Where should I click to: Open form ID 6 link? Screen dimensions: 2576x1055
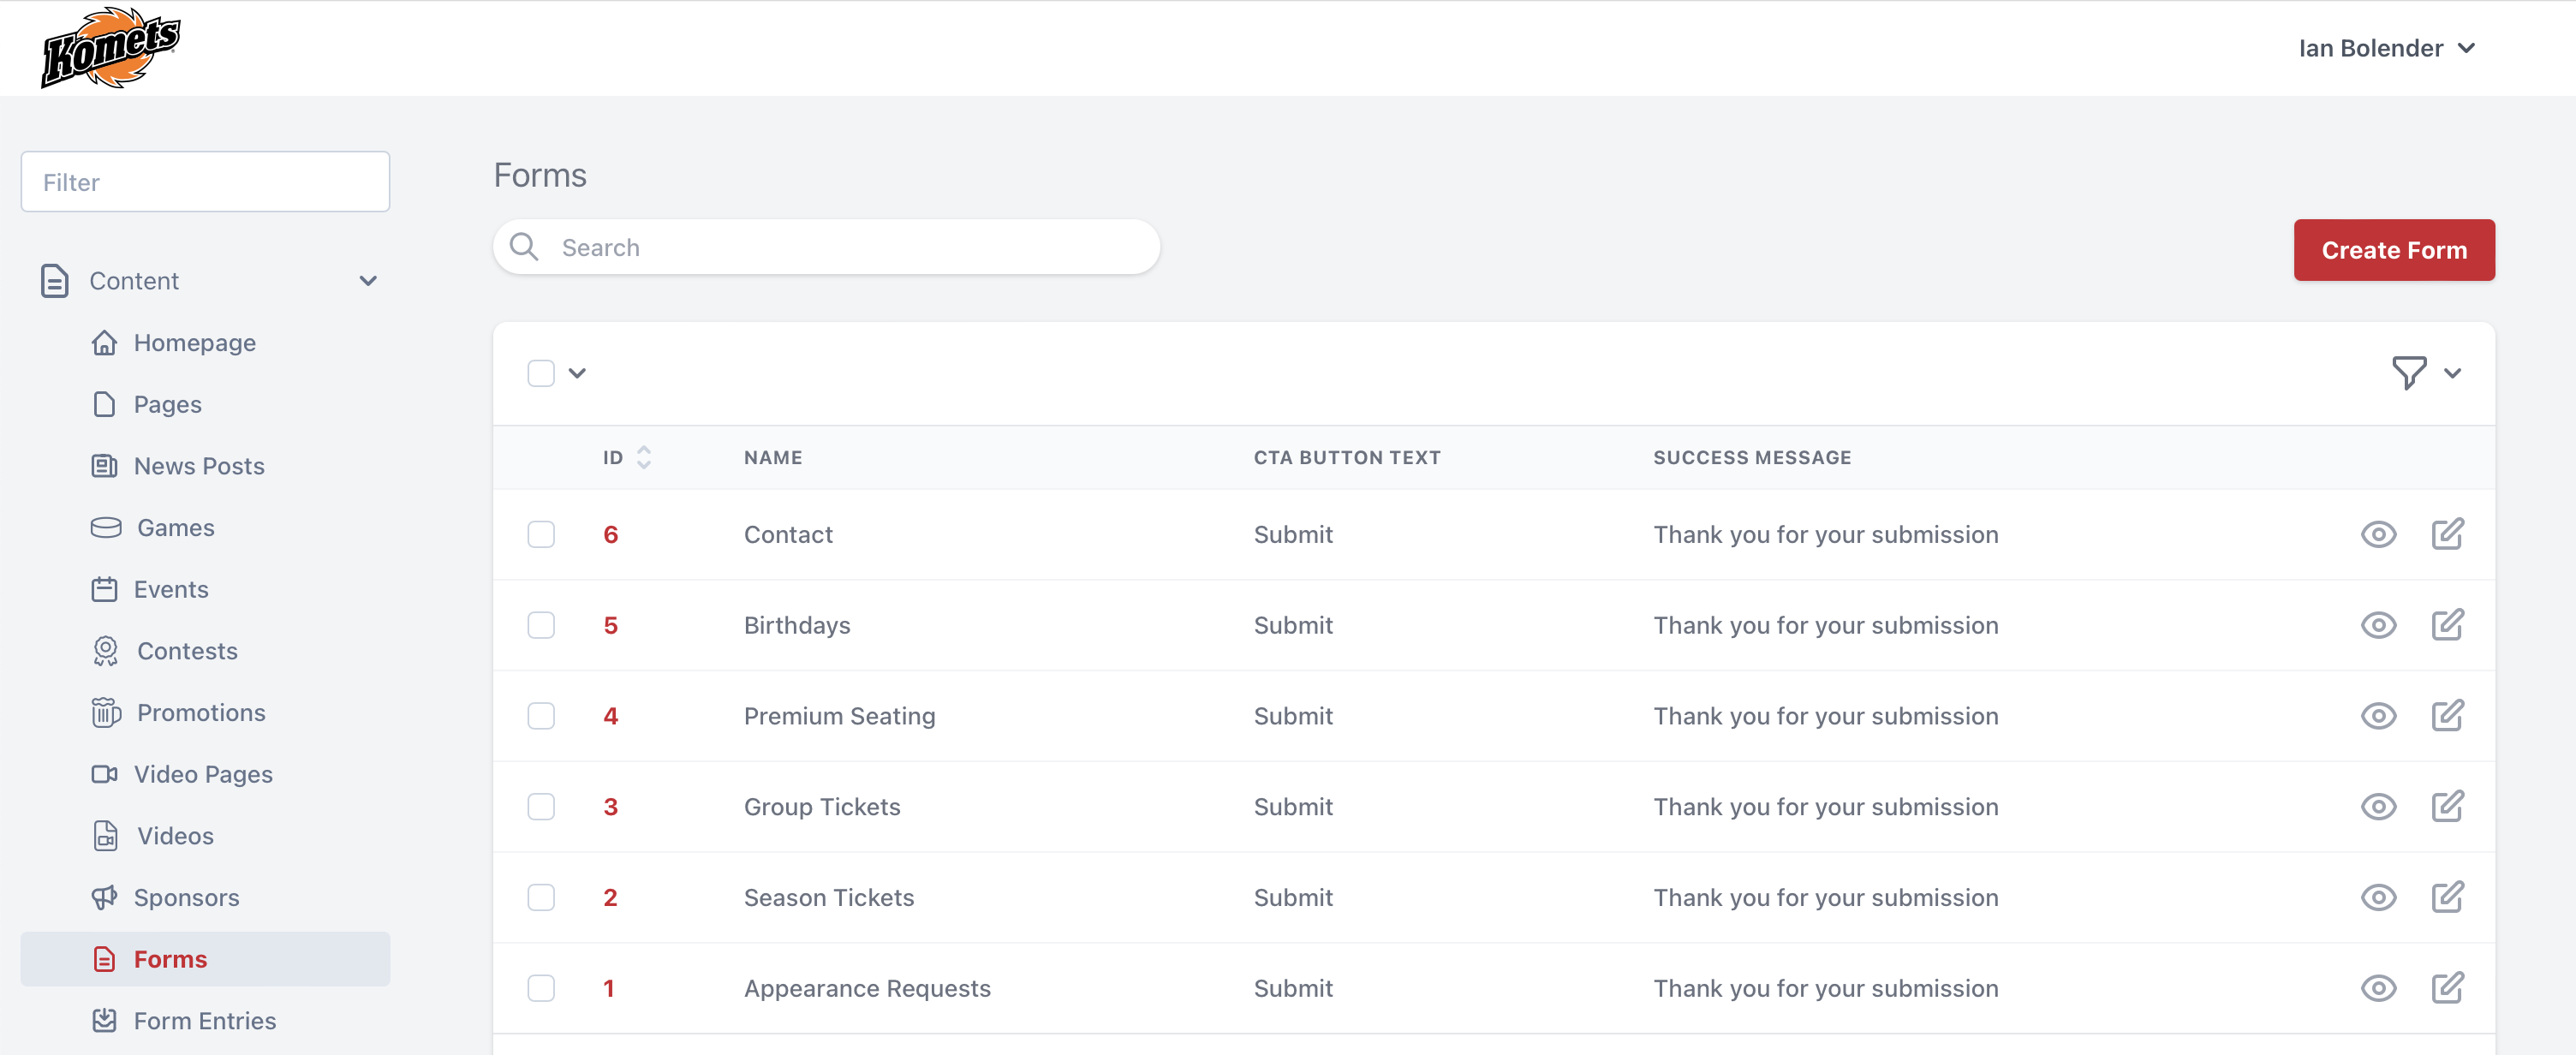tap(611, 534)
